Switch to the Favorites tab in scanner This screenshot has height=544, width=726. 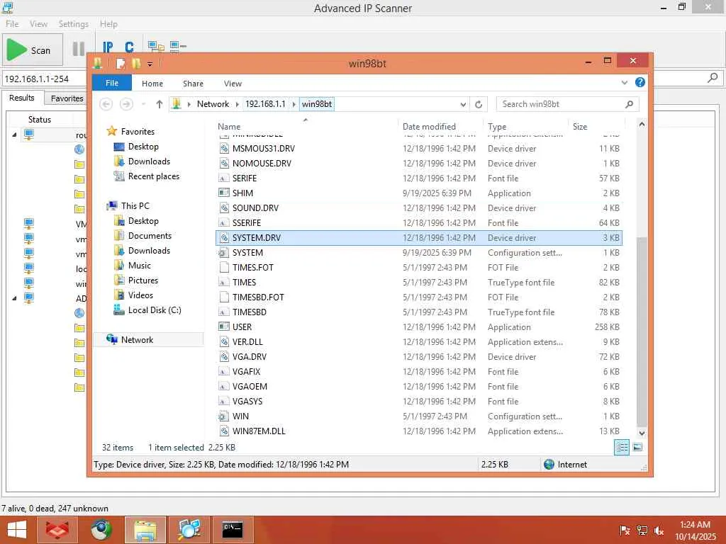[x=67, y=98]
